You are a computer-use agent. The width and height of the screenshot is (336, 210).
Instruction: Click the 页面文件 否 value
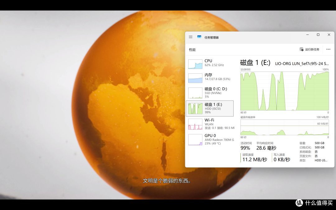pos(316,156)
